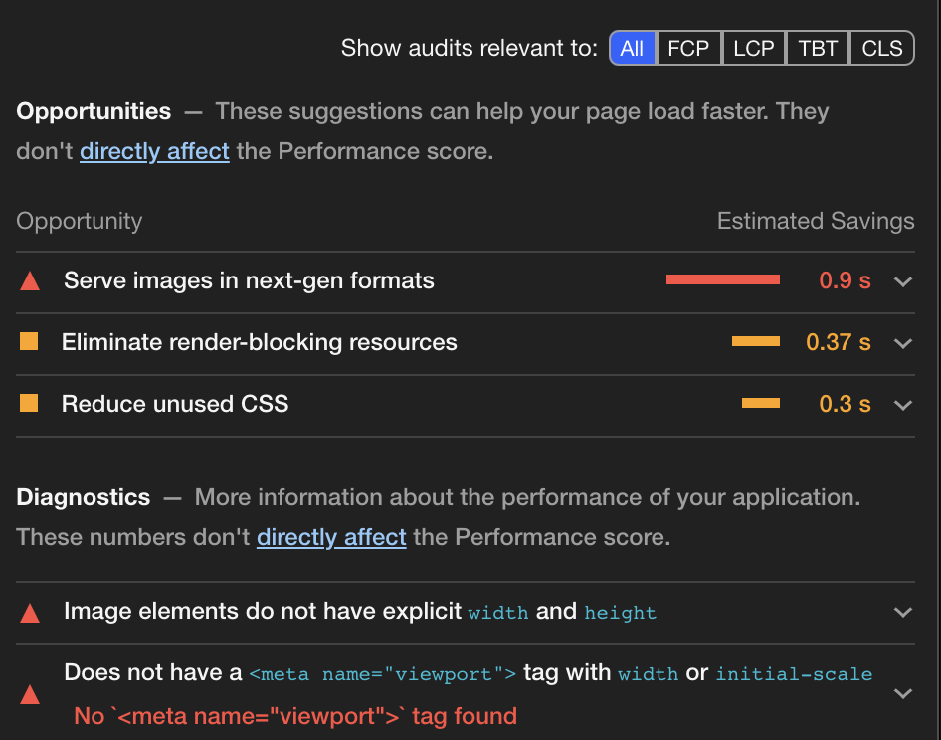Click red savings bar for next-gen formats
The image size is (941, 740).
pyautogui.click(x=723, y=280)
